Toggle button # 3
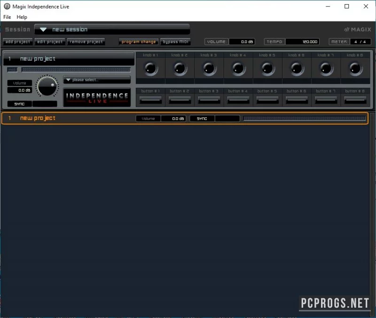 pyautogui.click(x=209, y=100)
